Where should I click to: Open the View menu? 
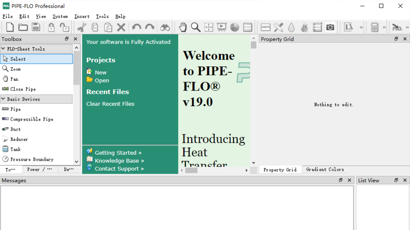tap(41, 16)
